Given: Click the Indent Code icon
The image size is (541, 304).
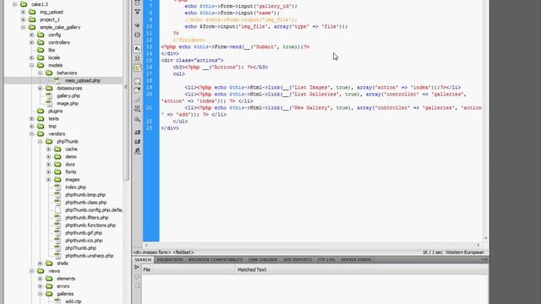Looking at the screenshot, I should coord(137,132).
